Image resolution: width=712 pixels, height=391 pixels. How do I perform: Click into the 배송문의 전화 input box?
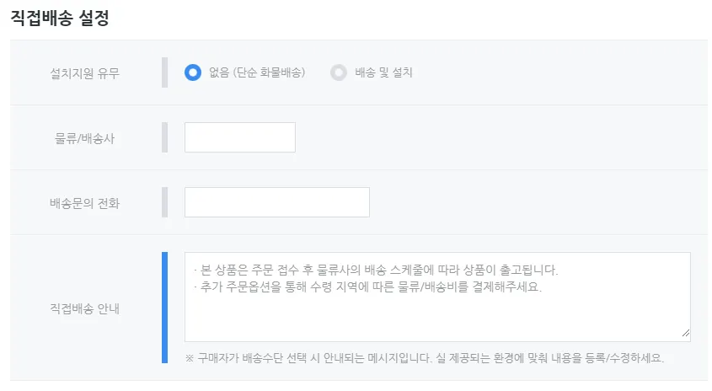pyautogui.click(x=276, y=202)
